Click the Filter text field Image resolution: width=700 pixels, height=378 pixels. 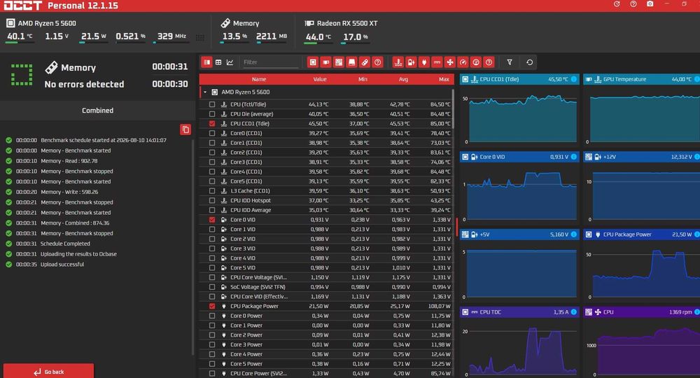(270, 62)
